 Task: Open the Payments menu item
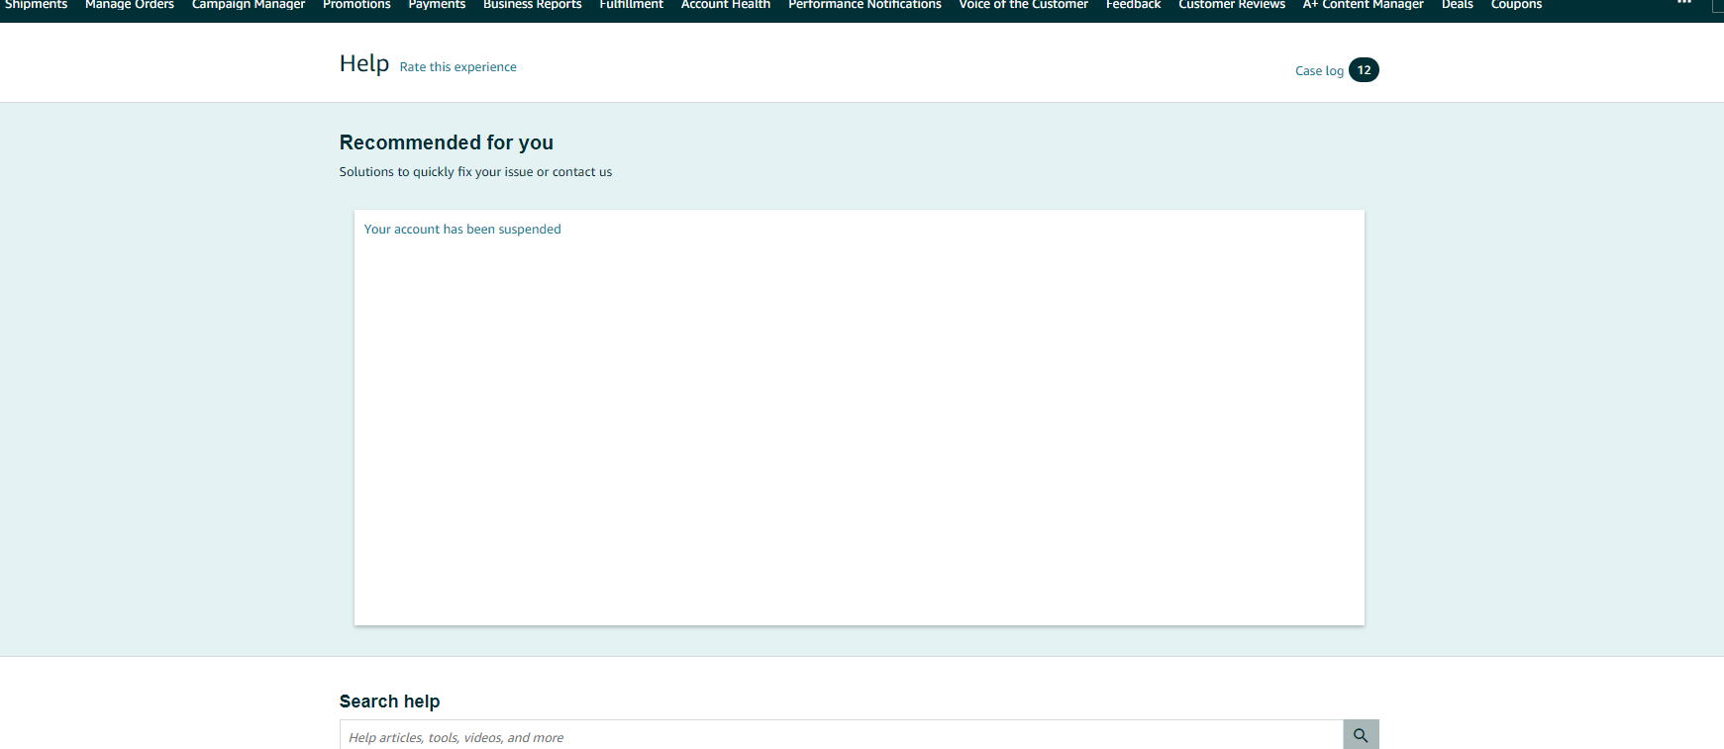pyautogui.click(x=437, y=5)
